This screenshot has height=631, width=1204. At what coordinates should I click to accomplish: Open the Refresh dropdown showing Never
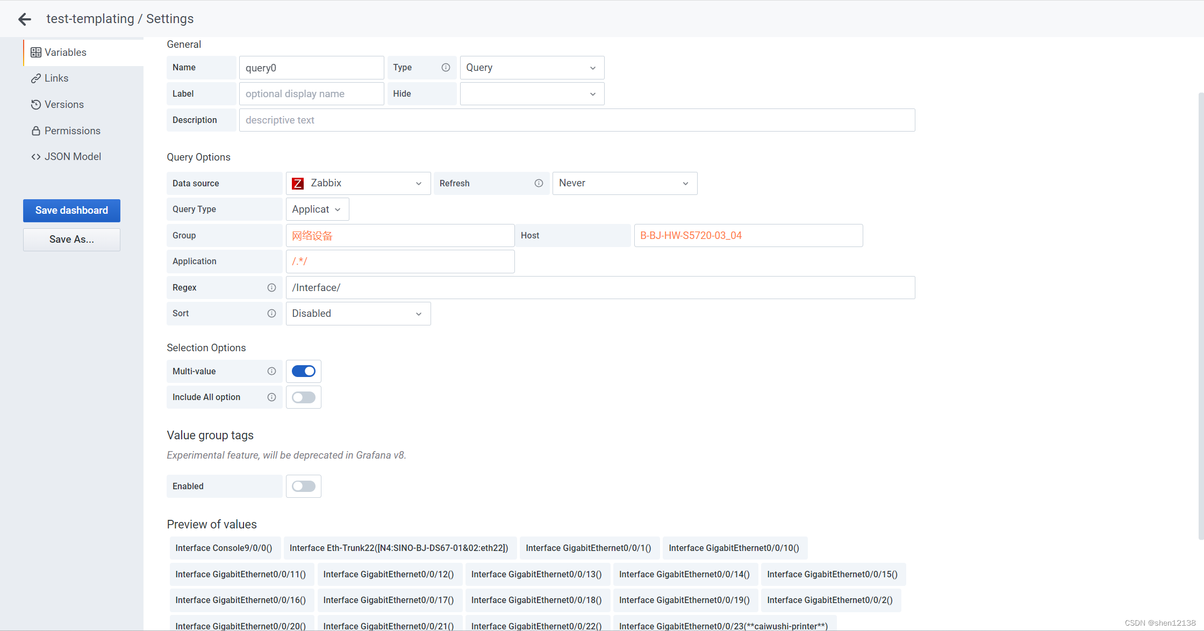(625, 183)
